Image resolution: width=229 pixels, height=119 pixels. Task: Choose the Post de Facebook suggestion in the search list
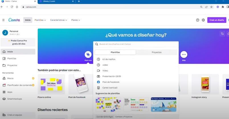(x=136, y=82)
